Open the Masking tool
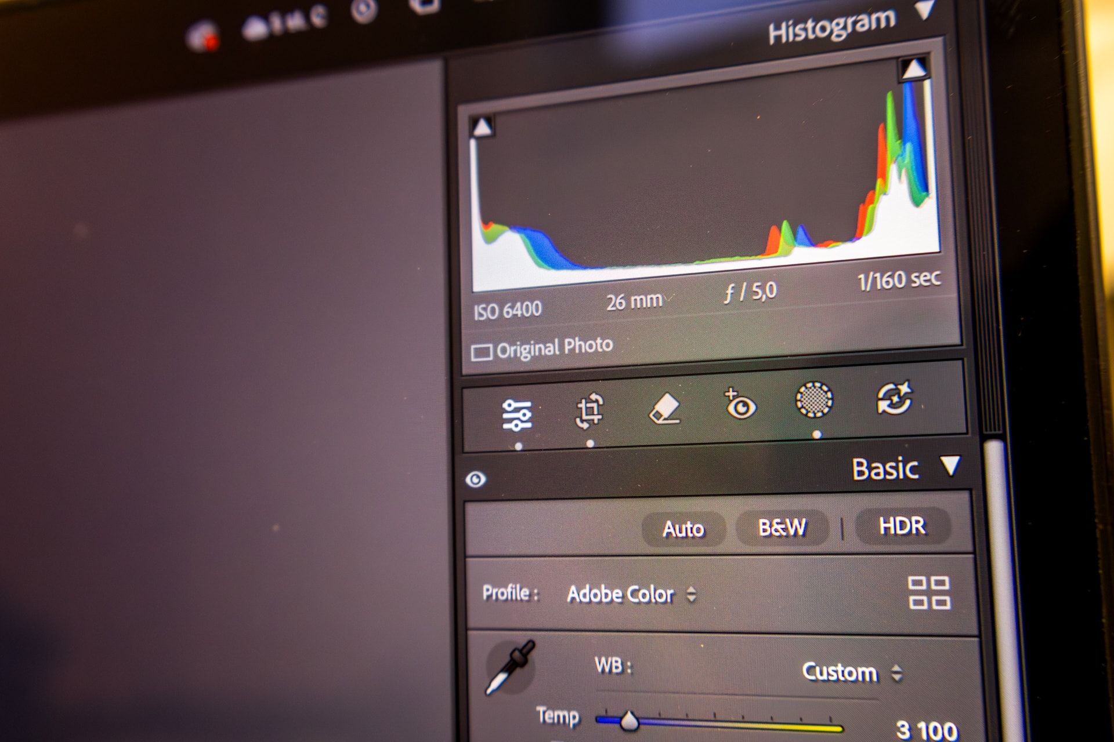Image resolution: width=1114 pixels, height=742 pixels. point(814,399)
